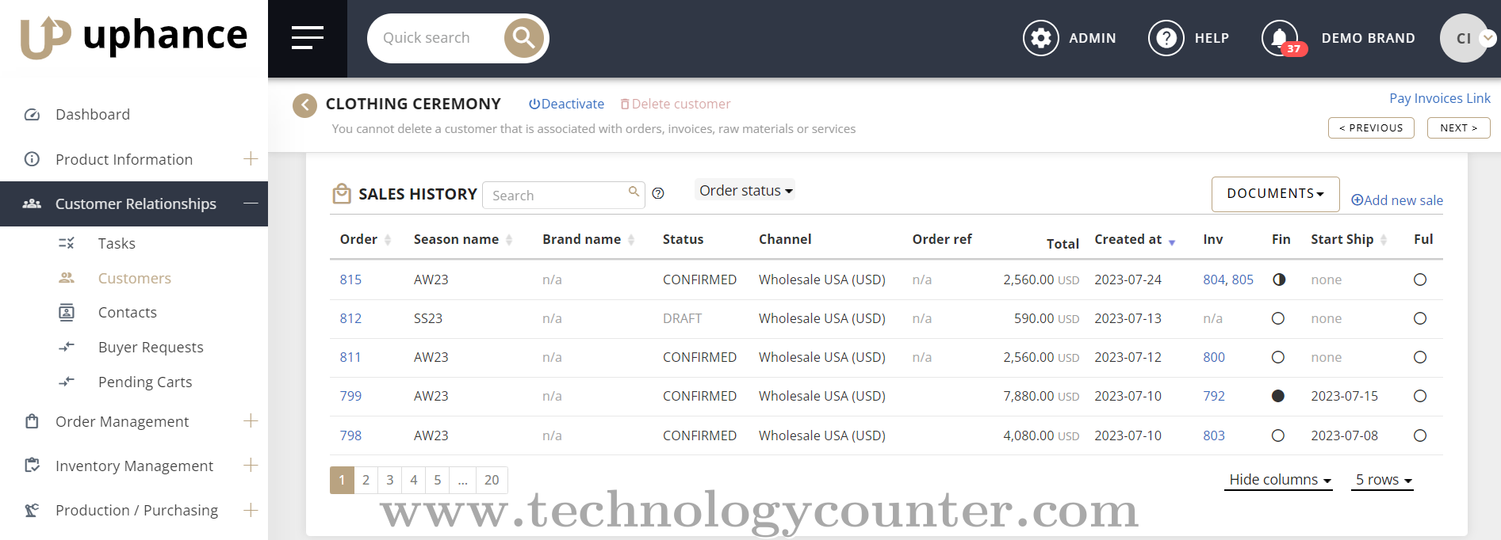
Task: Expand Inventory Management plus sign
Action: pos(251,466)
